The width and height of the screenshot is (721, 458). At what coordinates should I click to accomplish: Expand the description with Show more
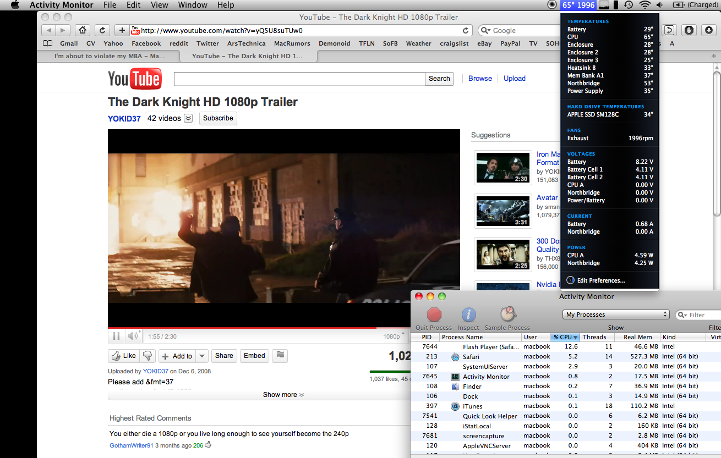point(283,395)
